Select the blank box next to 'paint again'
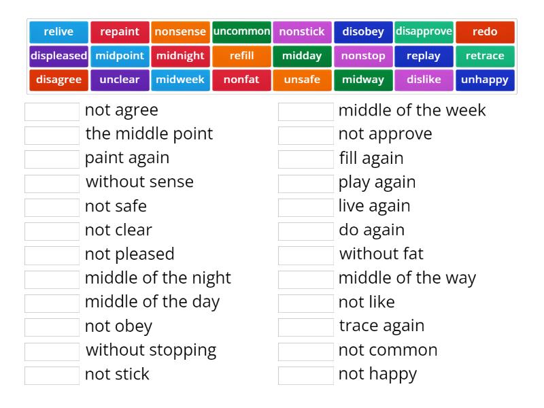 coord(52,158)
